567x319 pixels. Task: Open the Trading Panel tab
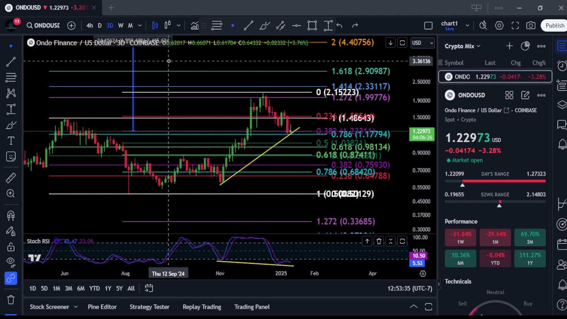click(252, 307)
